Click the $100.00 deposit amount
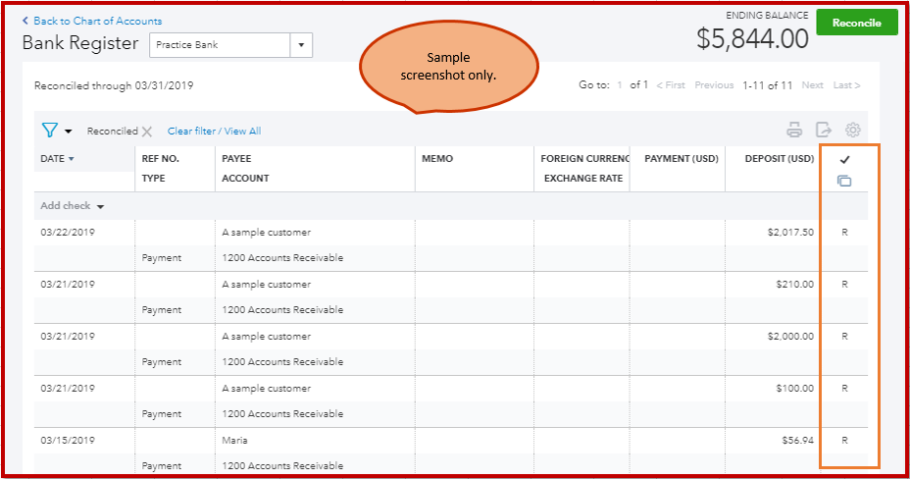Image resolution: width=910 pixels, height=479 pixels. coord(794,389)
